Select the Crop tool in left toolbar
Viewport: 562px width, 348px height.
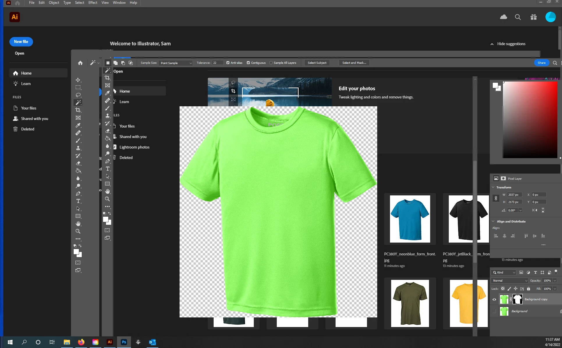point(78,110)
